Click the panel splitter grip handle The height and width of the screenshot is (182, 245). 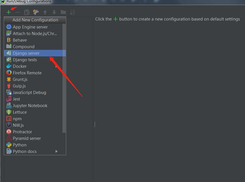94,124
